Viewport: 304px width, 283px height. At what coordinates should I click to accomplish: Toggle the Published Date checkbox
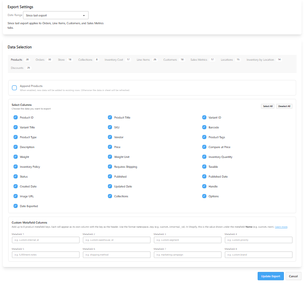(x=204, y=177)
